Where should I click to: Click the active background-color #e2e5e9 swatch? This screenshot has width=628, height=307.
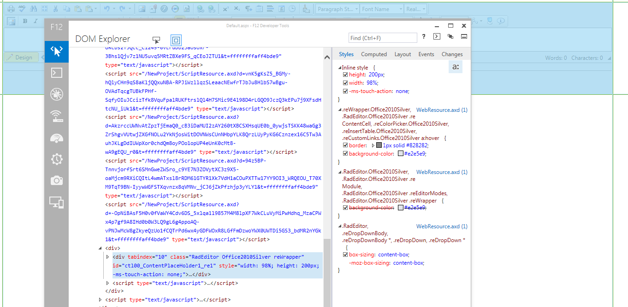pos(401,154)
